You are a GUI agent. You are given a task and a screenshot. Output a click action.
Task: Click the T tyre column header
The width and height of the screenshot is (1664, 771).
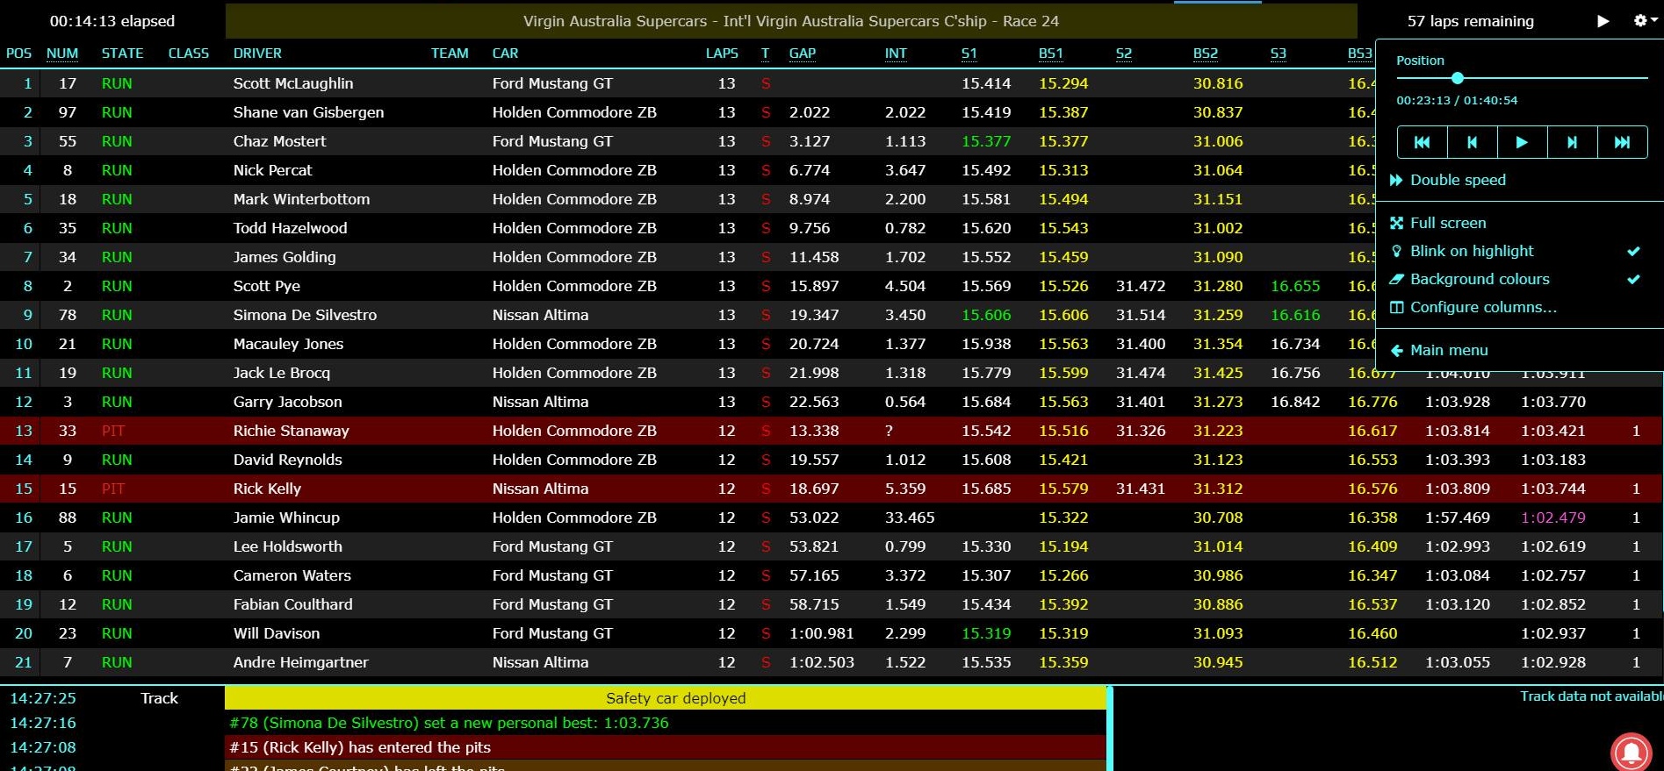click(x=765, y=54)
